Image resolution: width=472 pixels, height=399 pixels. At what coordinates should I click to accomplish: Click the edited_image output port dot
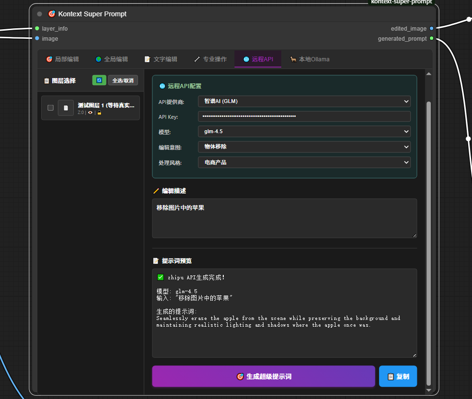click(431, 28)
